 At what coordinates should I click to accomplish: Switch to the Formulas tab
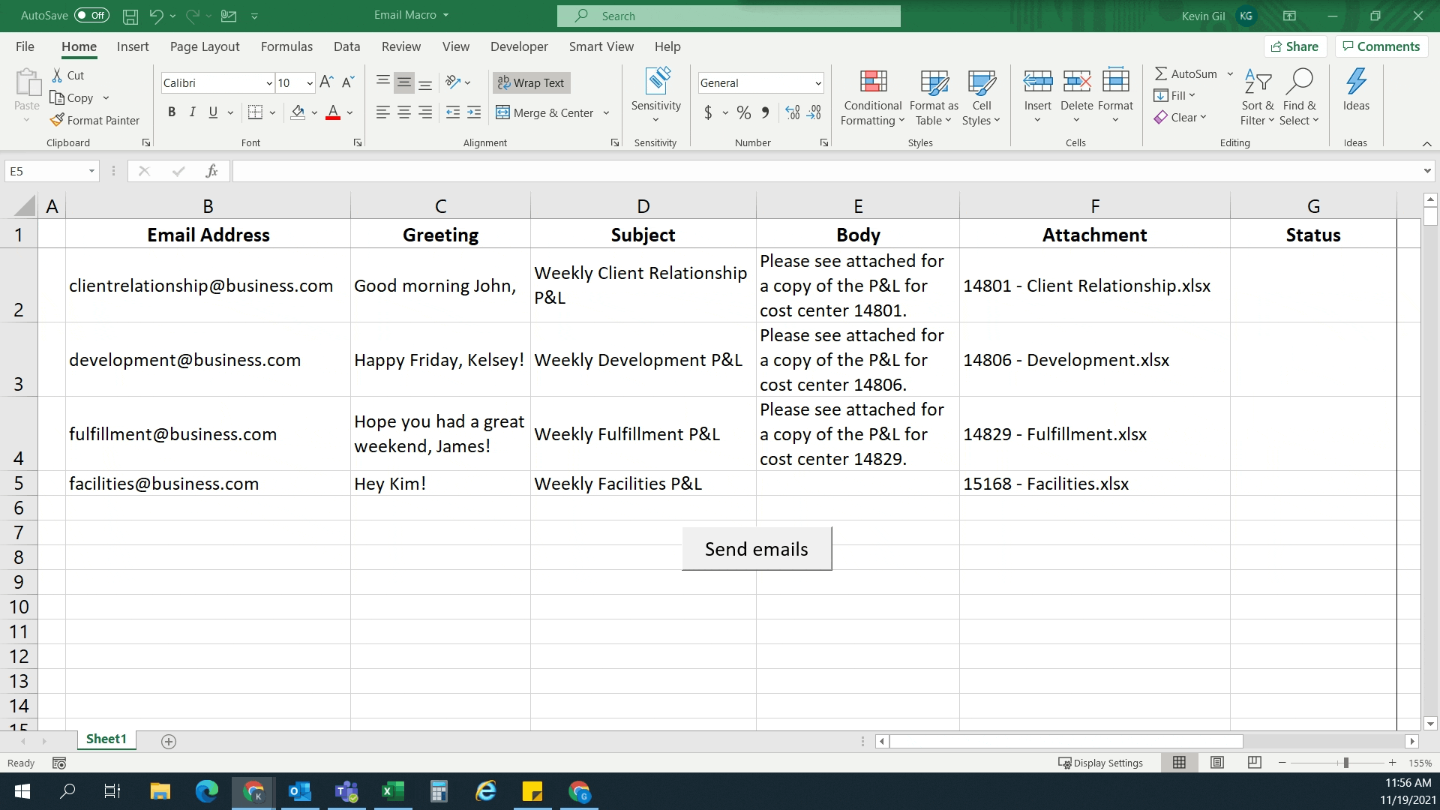[x=286, y=46]
